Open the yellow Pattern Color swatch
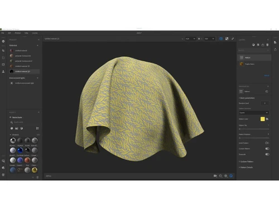Image resolution: width=279 pixels, height=209 pixels. (262, 119)
